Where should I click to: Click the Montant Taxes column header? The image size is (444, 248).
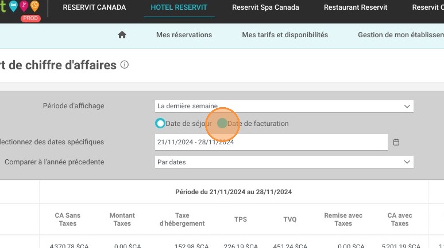(x=122, y=219)
